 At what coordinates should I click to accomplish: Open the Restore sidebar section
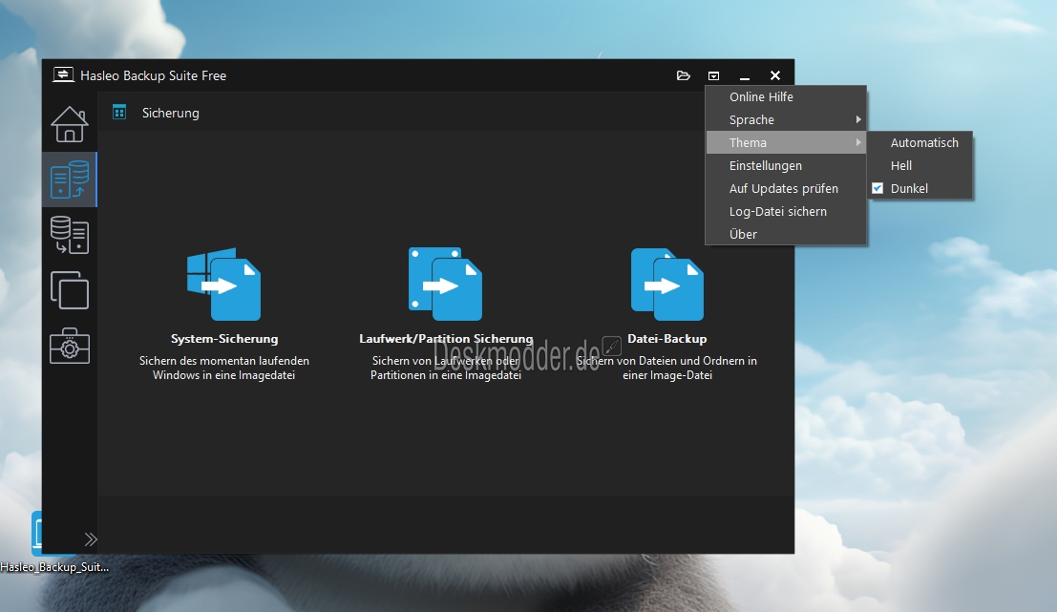pos(70,235)
